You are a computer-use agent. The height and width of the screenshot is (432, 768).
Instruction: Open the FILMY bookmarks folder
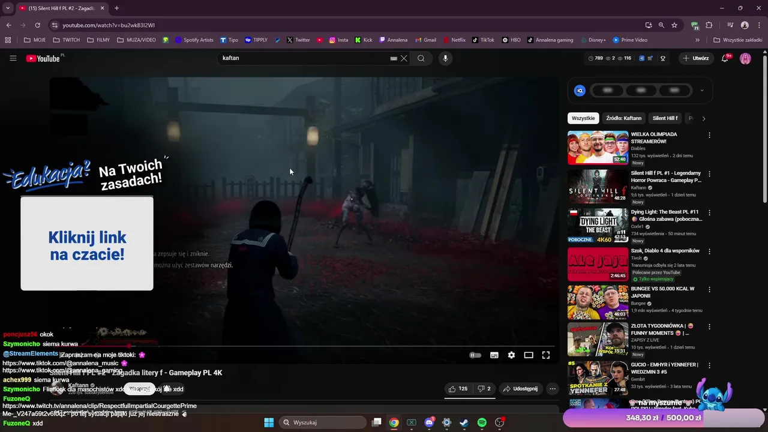coord(98,40)
